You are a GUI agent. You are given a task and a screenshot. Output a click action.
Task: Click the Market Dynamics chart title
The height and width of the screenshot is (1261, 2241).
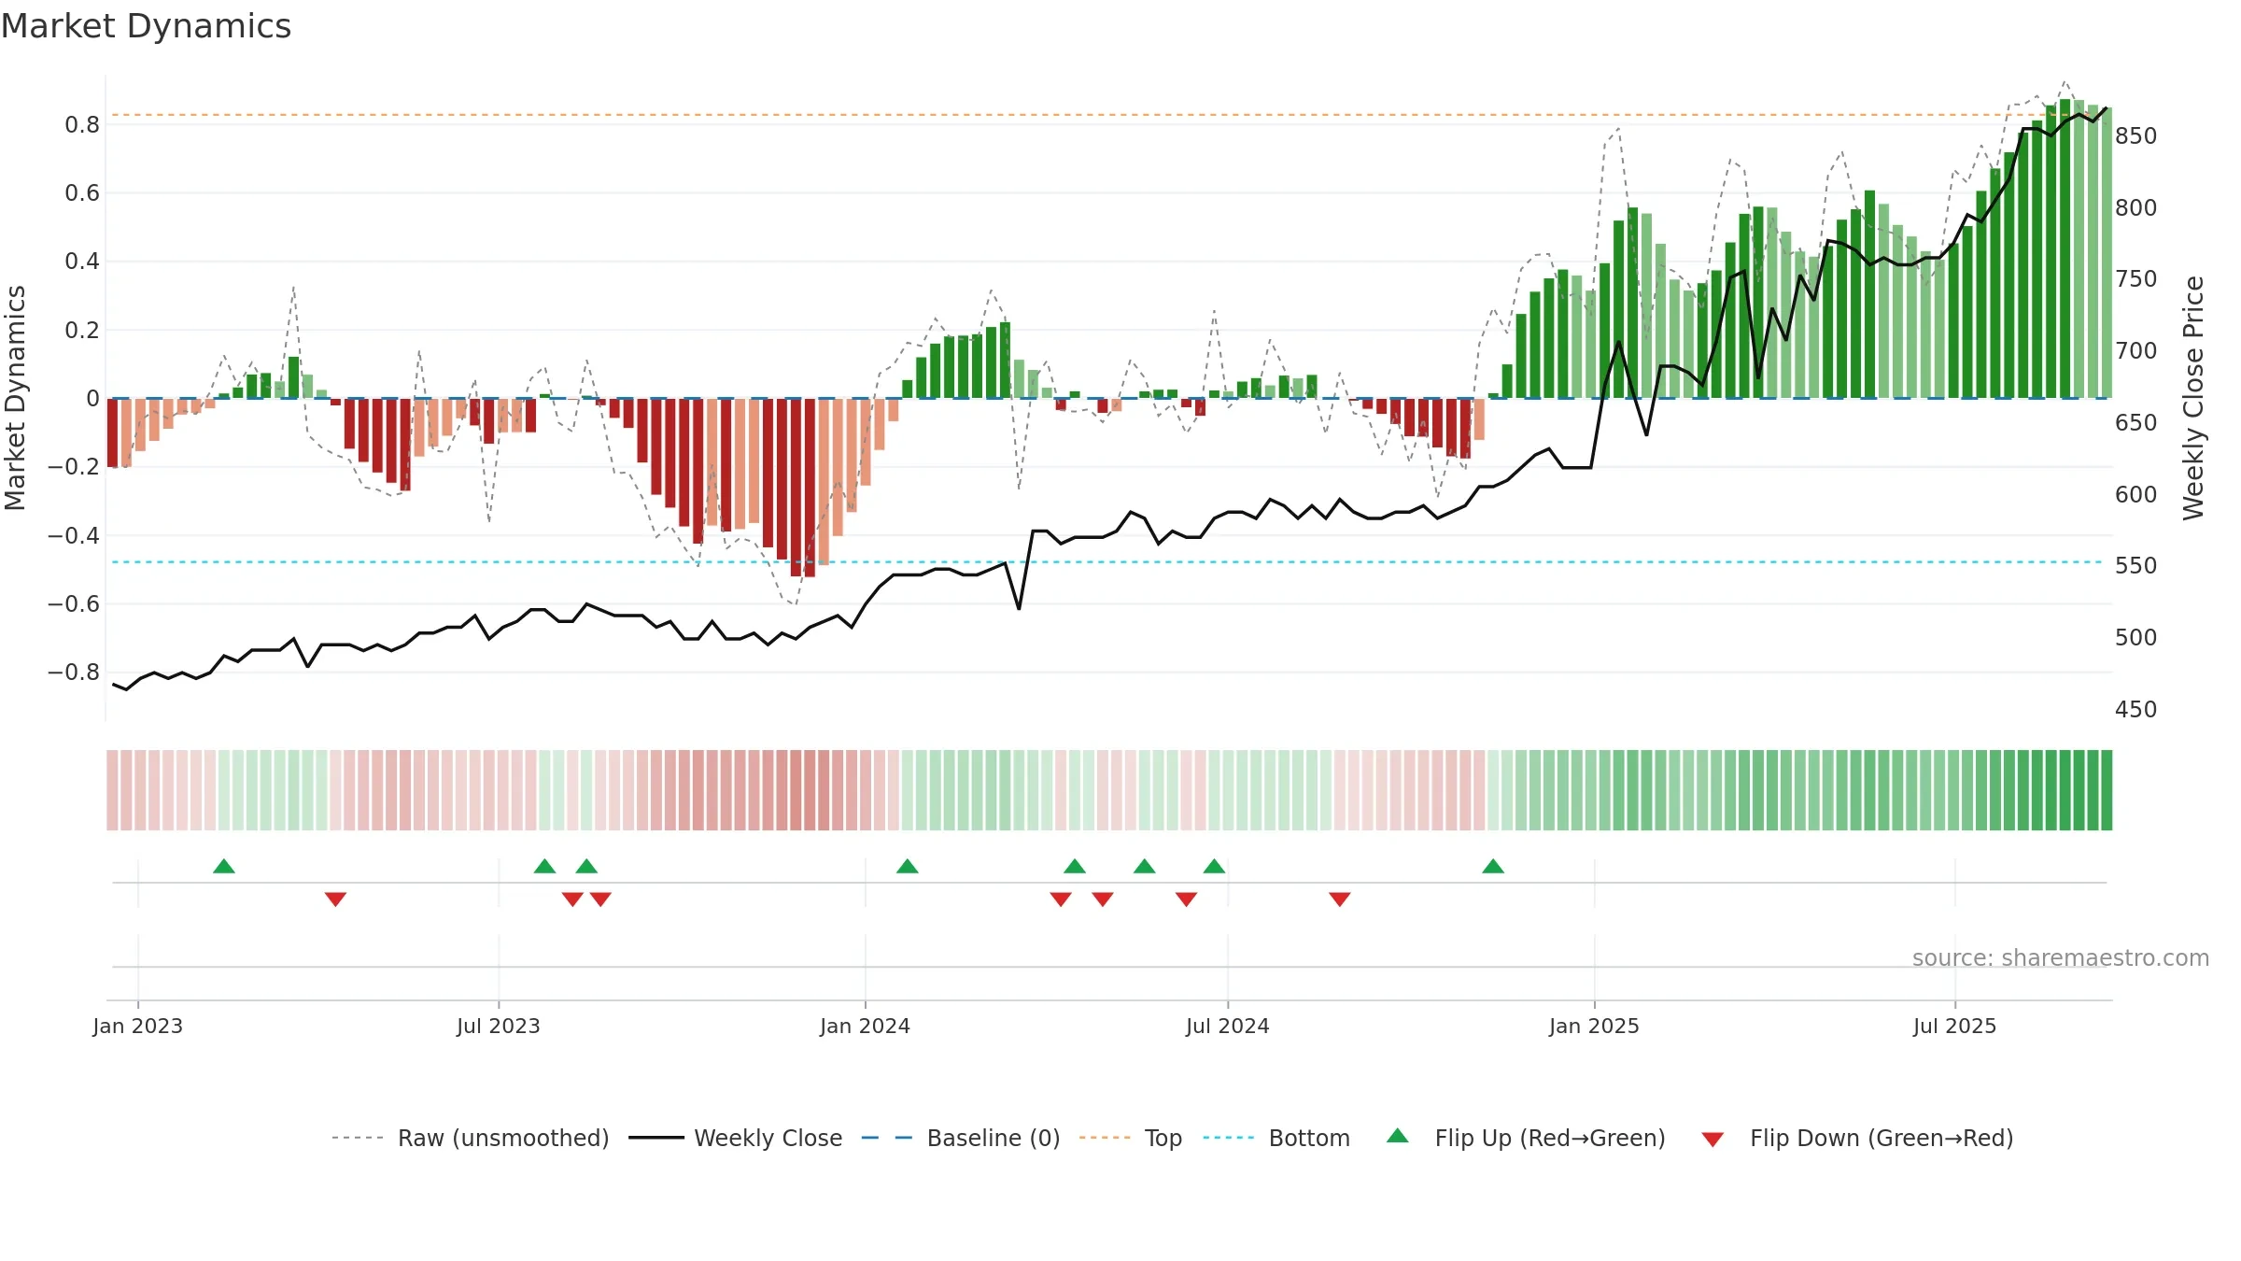pyautogui.click(x=147, y=26)
